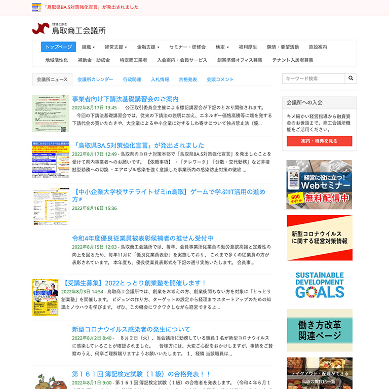This screenshot has width=389, height=389.
Task: Focus the キーワード検索 input field
Action: coord(314,79)
